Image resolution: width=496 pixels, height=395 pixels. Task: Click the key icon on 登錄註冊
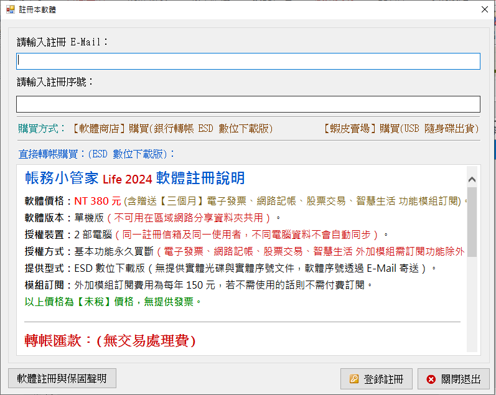click(354, 379)
